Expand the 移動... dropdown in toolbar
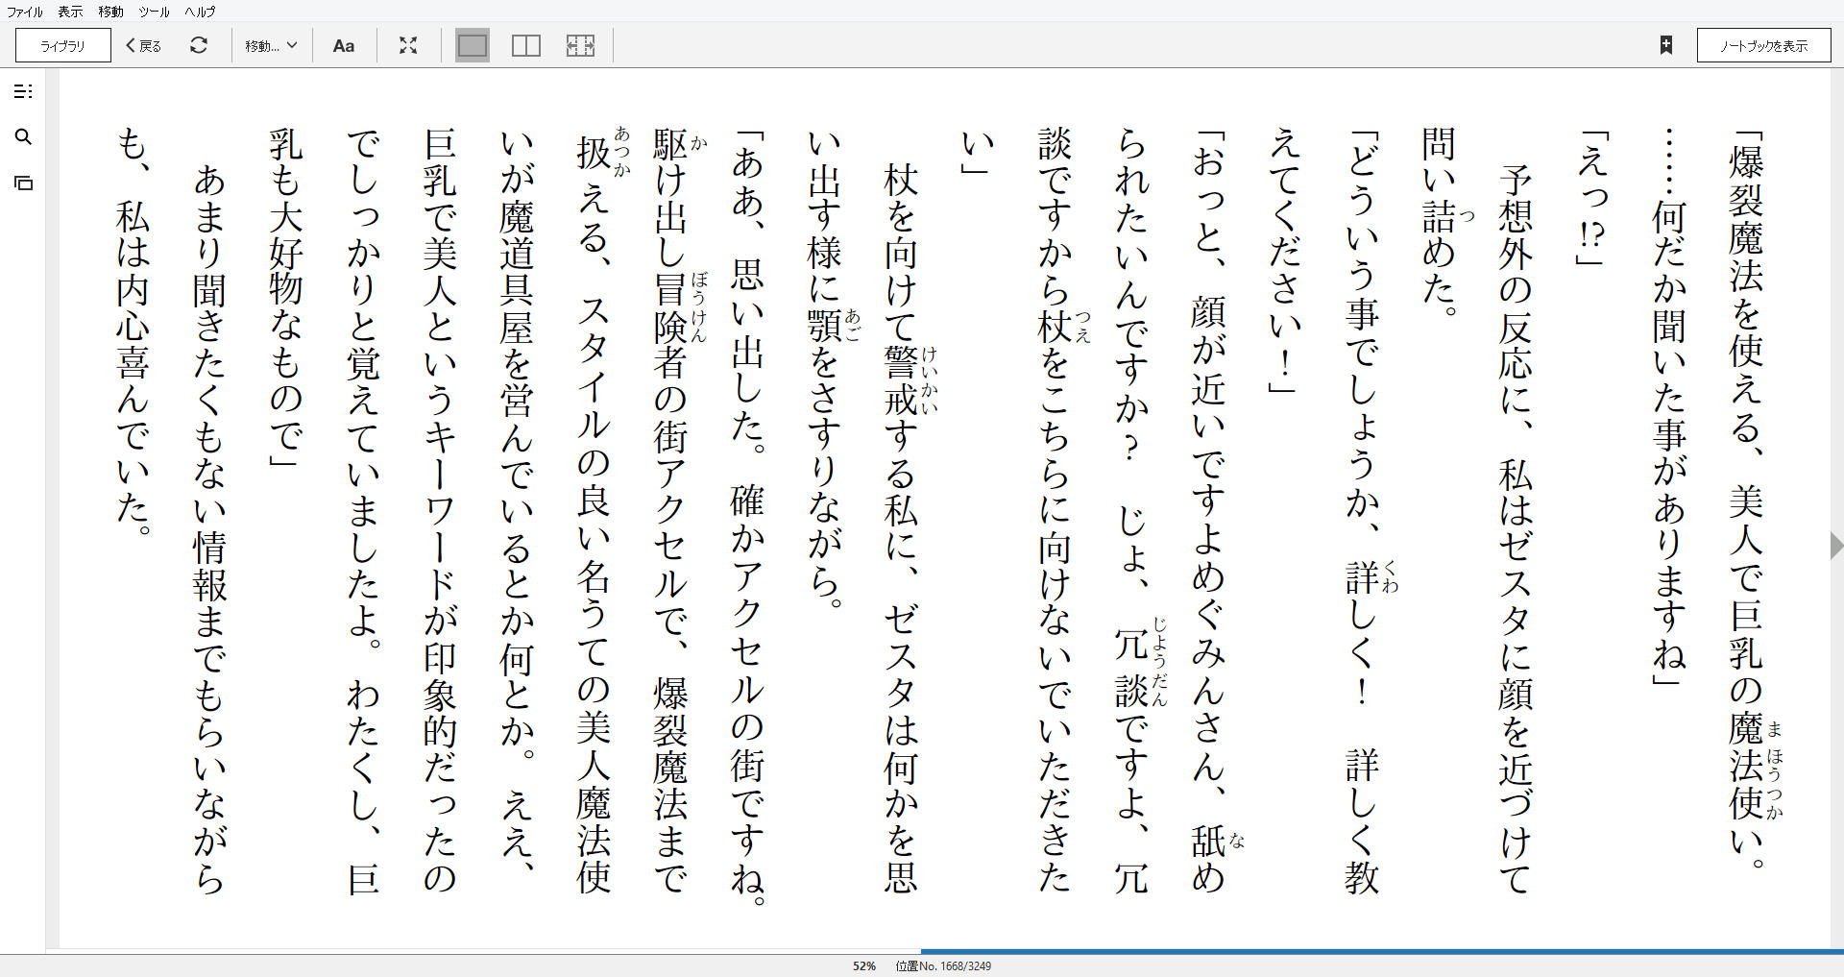Image resolution: width=1844 pixels, height=977 pixels. (x=271, y=45)
